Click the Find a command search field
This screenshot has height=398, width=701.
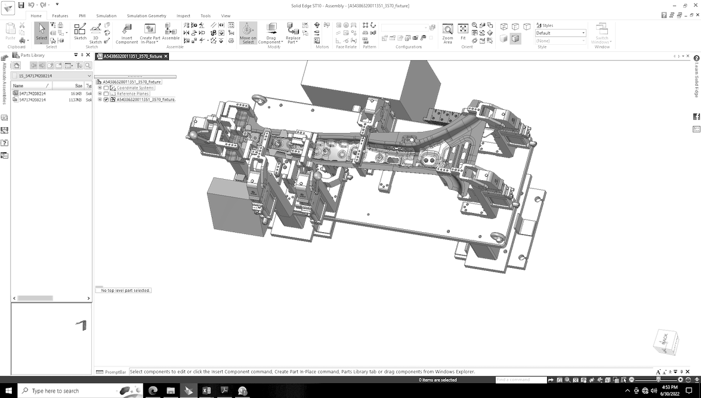[520, 380]
